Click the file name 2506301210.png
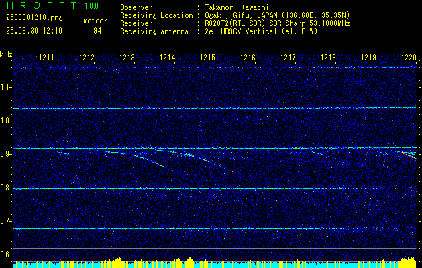 pos(34,18)
